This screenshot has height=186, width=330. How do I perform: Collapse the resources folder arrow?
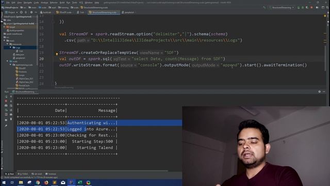click(x=8, y=44)
